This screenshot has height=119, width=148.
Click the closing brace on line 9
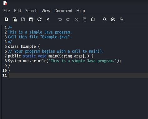(9, 66)
